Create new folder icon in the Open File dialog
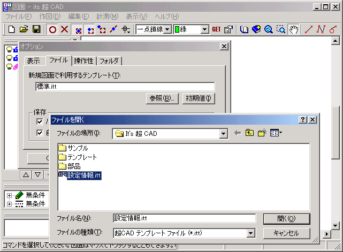Viewport: 343px width, 252px height. click(x=262, y=133)
